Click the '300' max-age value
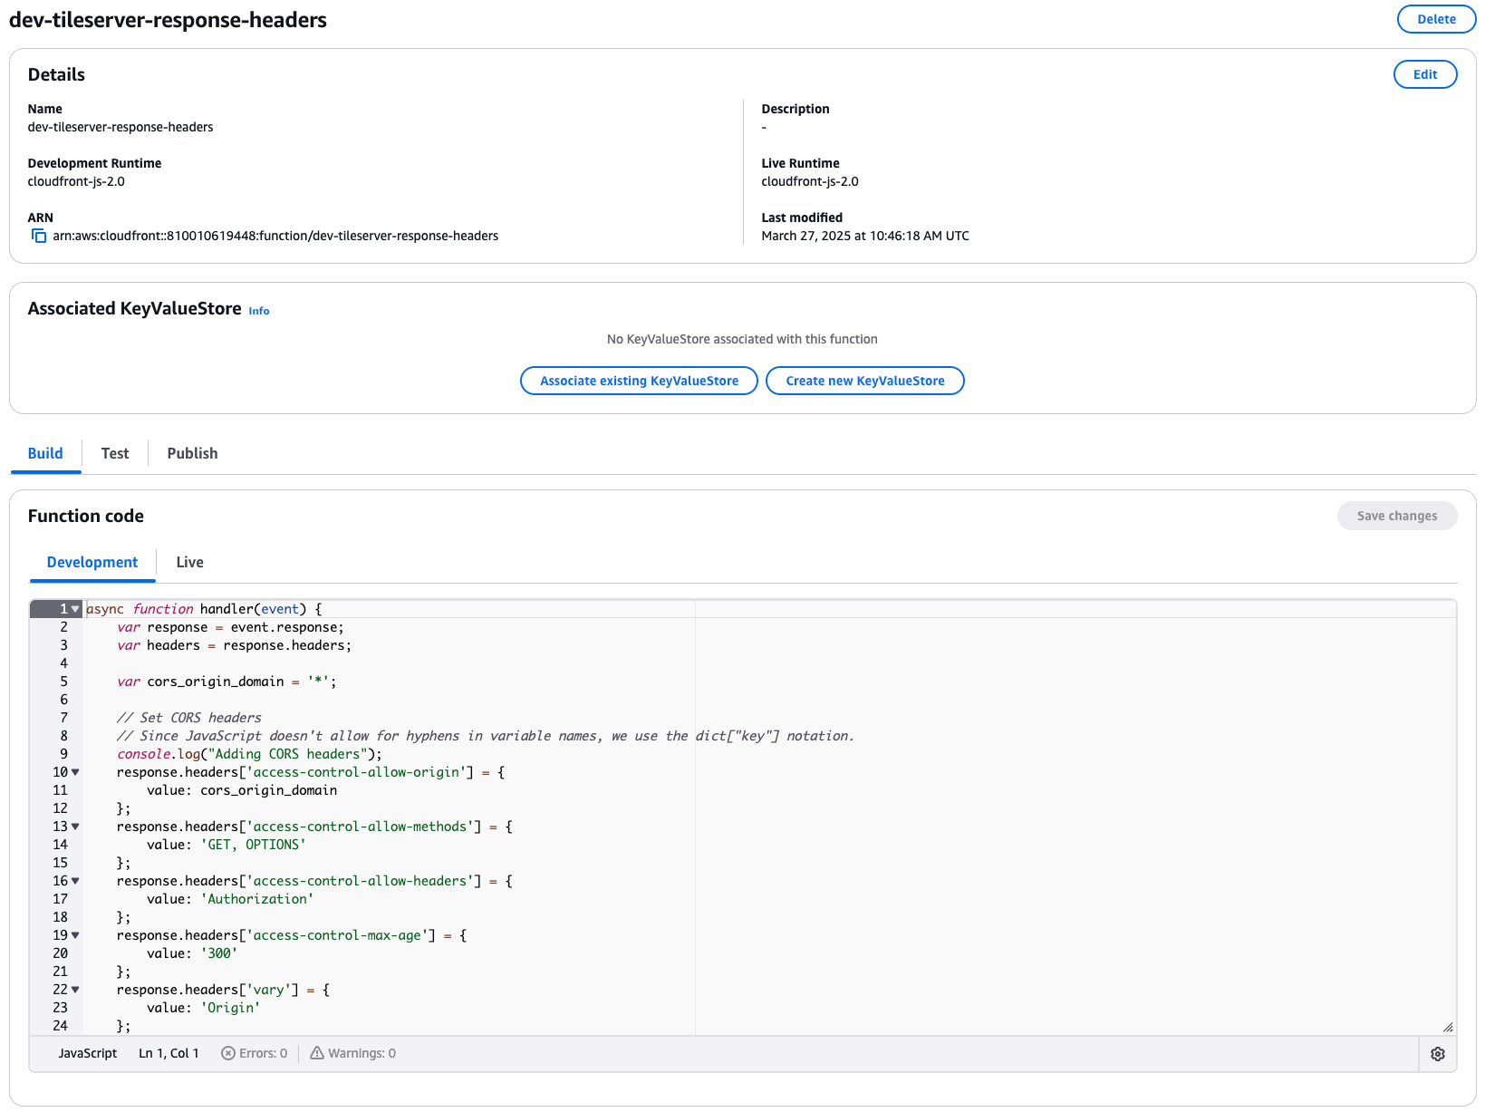 tap(219, 953)
